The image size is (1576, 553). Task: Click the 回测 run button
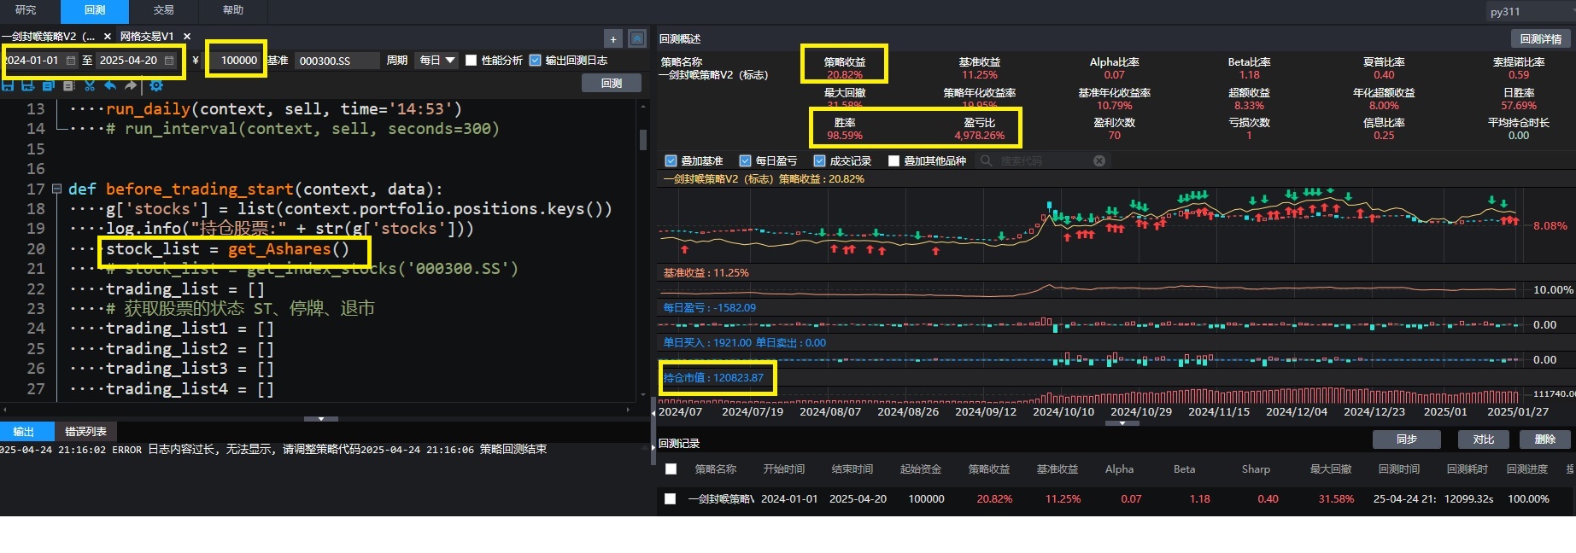click(x=611, y=83)
